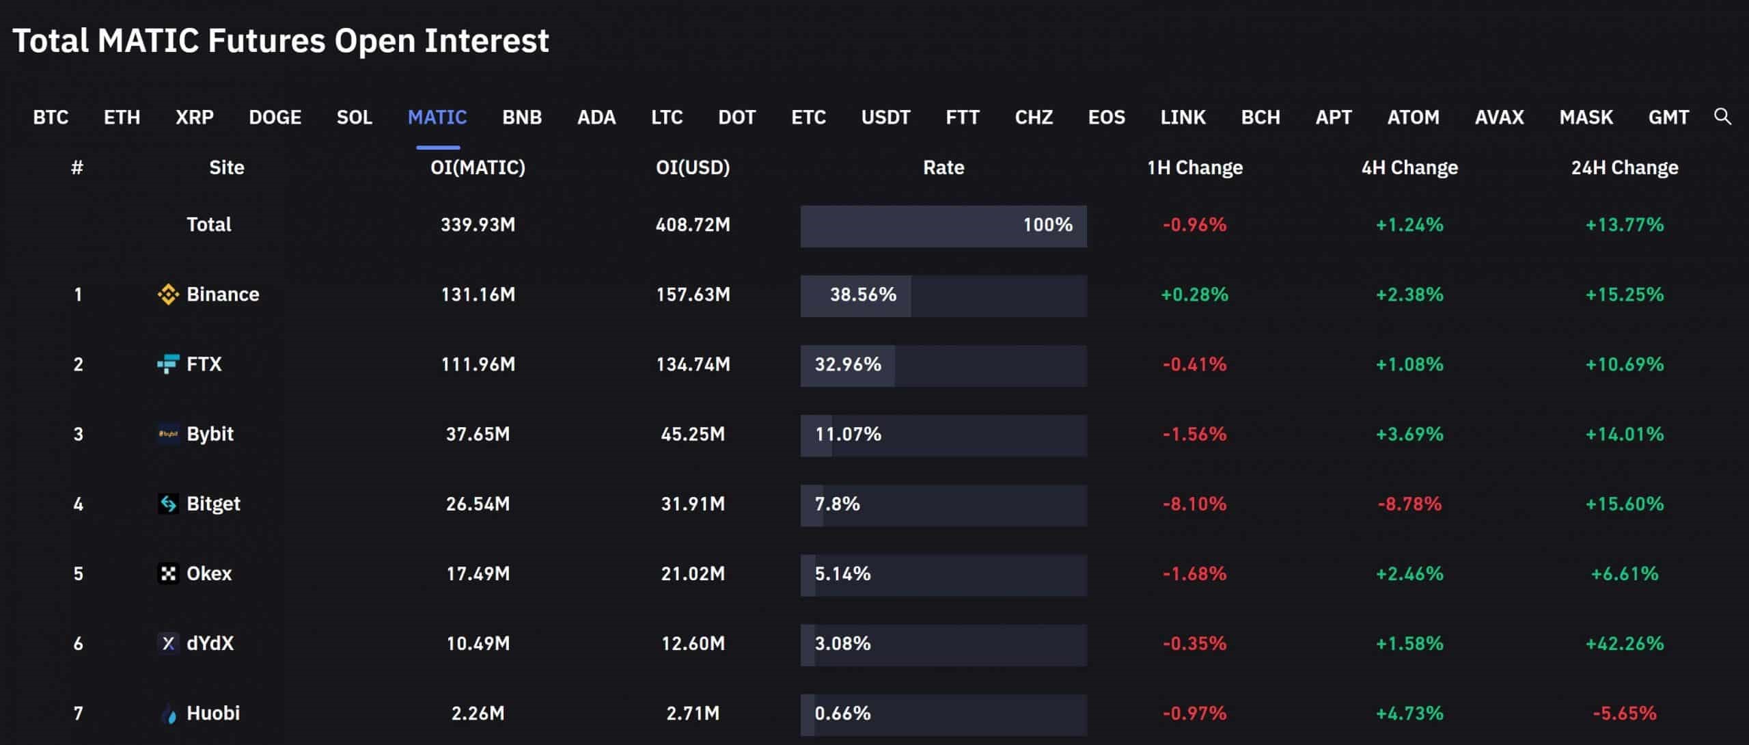This screenshot has width=1749, height=745.
Task: Select the USDT tab
Action: [x=885, y=118]
